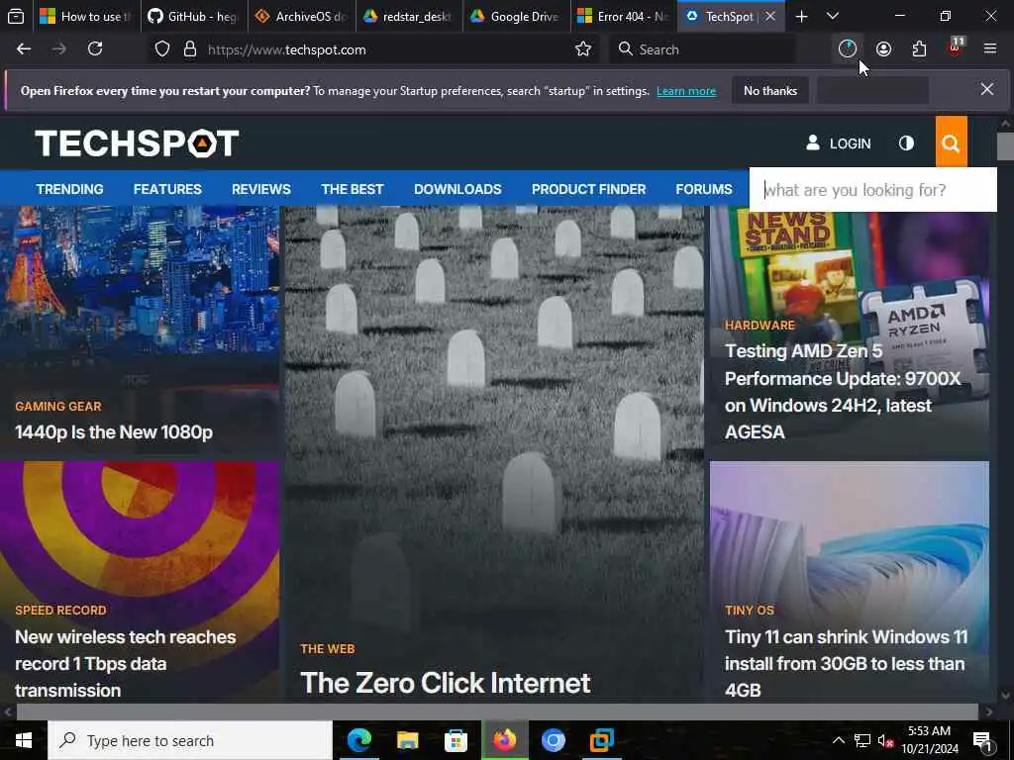
Task: Open the TRENDING navigation menu
Action: coord(70,189)
